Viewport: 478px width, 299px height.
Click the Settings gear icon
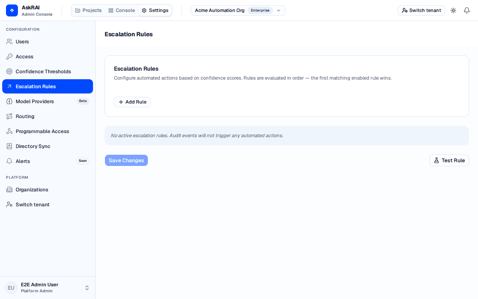(144, 10)
